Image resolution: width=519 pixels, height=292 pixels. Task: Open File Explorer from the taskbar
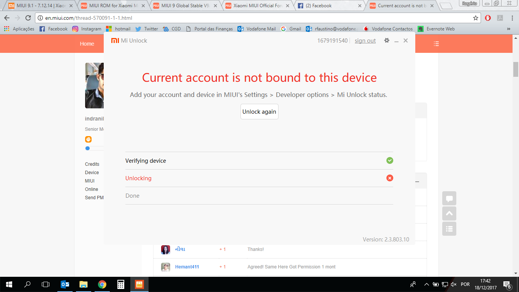coord(84,284)
